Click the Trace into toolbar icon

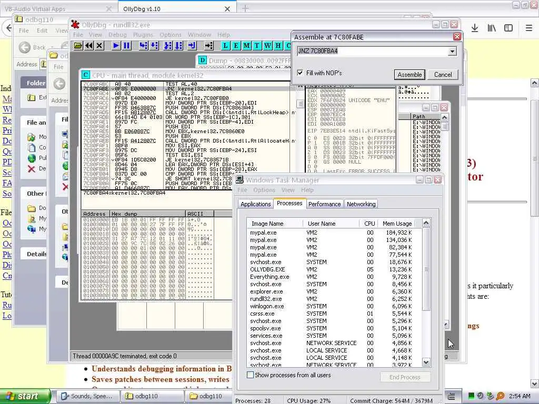point(168,45)
